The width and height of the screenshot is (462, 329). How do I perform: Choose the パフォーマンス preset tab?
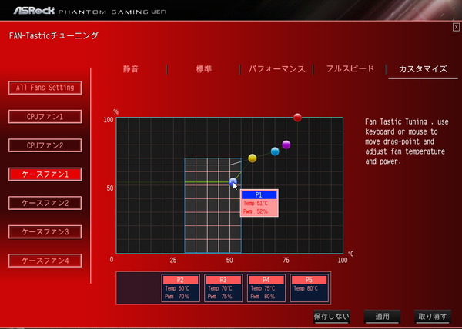point(276,68)
